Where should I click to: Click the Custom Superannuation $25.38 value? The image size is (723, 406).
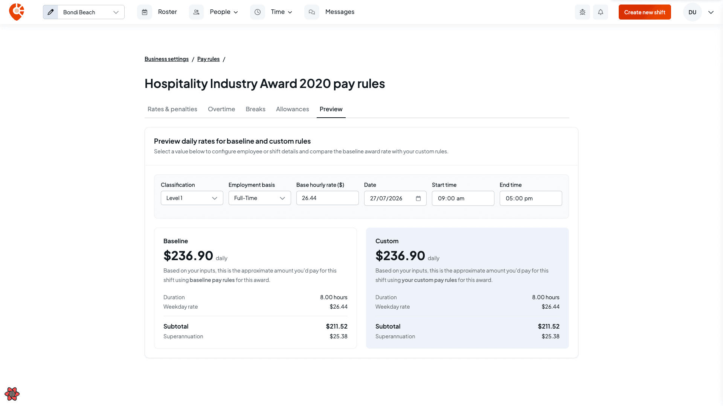coord(551,336)
